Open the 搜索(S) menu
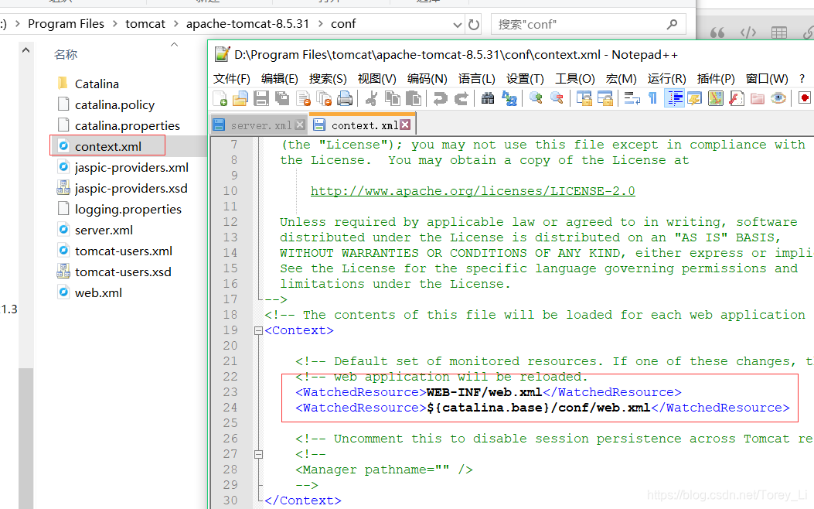Viewport: 814px width, 509px height. coord(328,78)
